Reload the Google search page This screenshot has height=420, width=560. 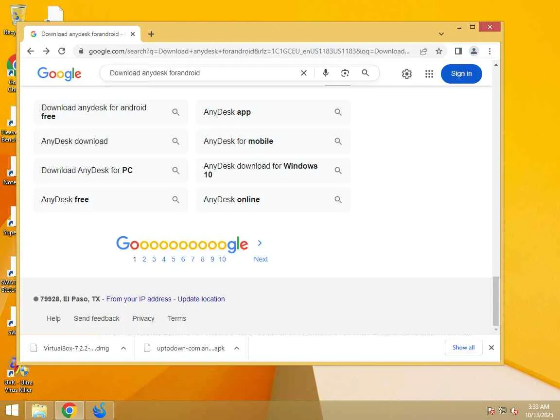62,51
